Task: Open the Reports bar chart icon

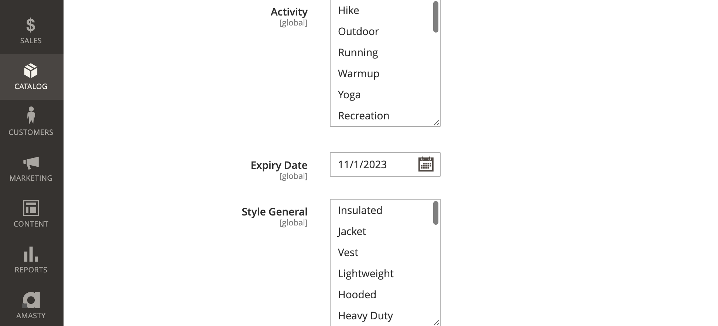Action: tap(31, 254)
